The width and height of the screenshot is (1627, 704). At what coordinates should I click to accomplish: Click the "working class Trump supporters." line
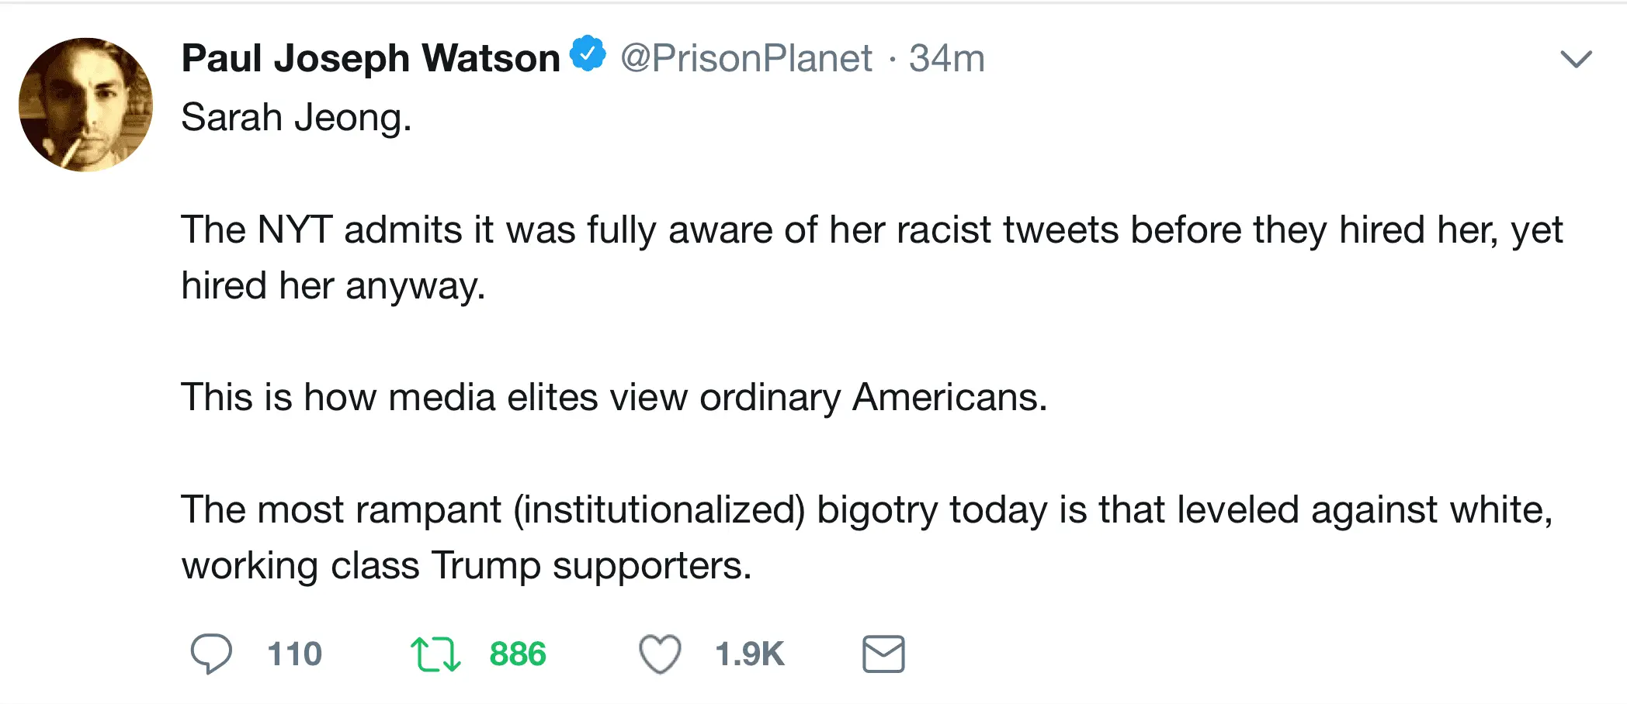[467, 566]
